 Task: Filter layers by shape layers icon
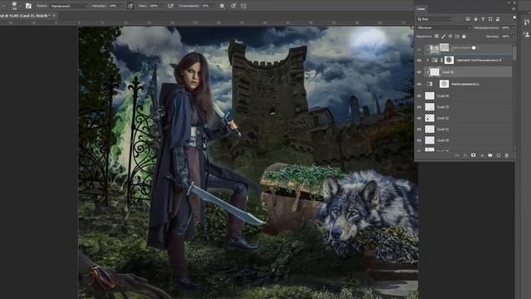point(490,19)
